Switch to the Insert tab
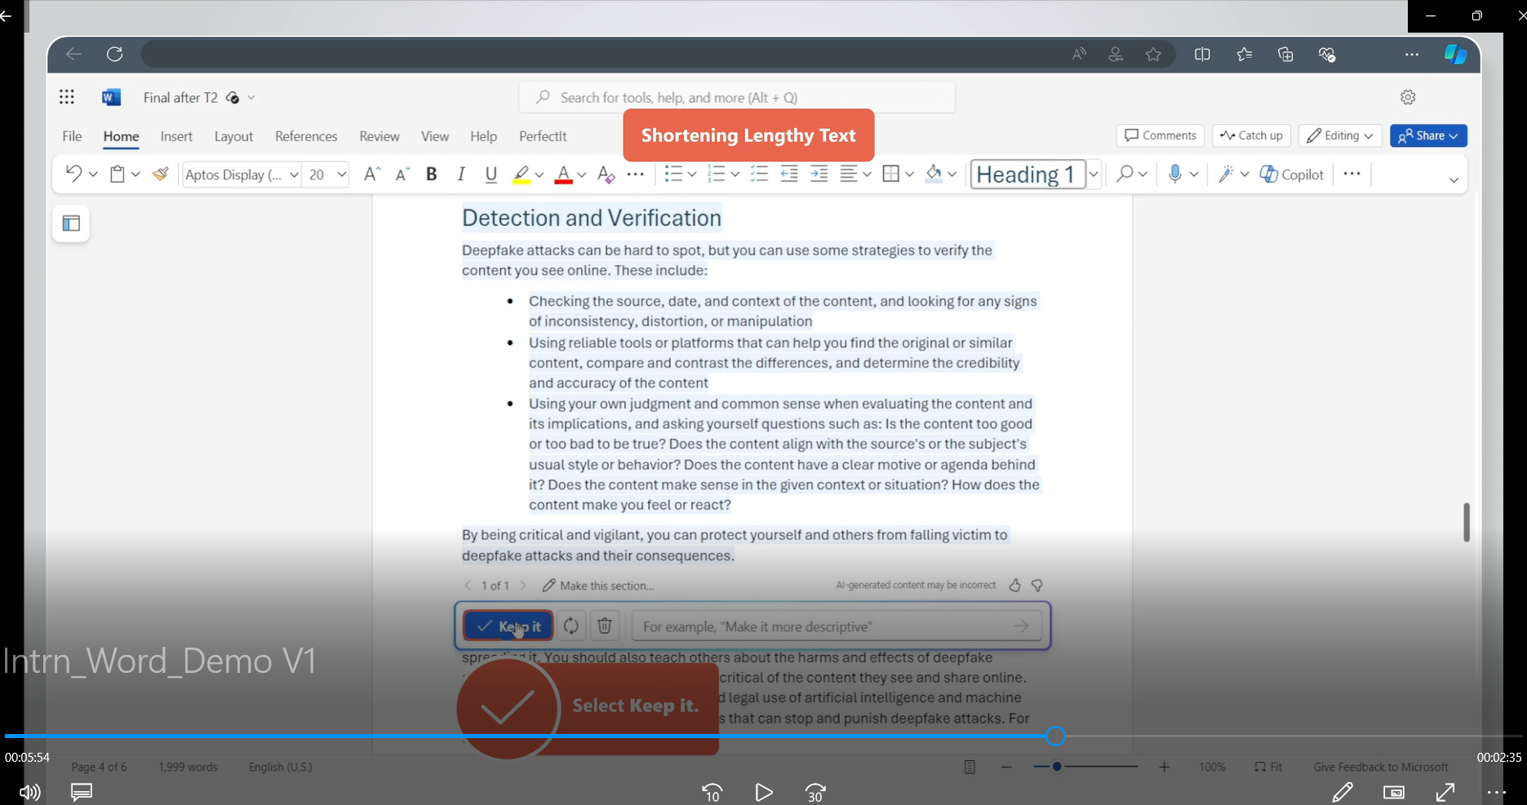The height and width of the screenshot is (805, 1527). point(176,136)
